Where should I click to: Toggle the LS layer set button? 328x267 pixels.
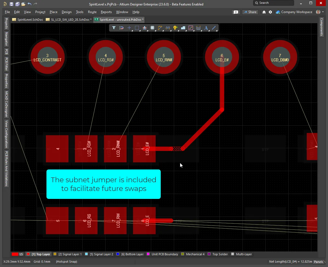(21, 254)
